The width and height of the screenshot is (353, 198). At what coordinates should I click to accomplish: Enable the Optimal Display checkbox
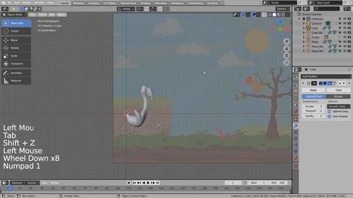tap(329, 111)
